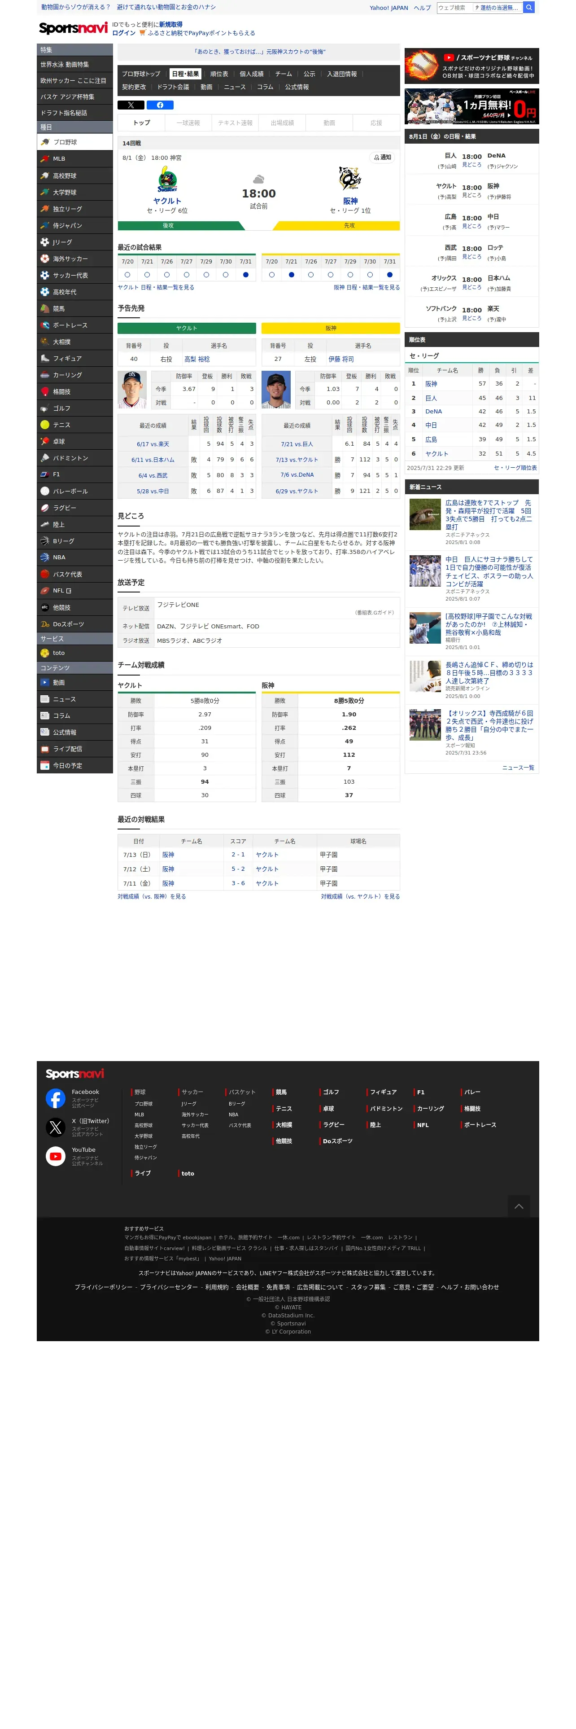Open the footer YouTube icon
This screenshot has width=576, height=1729.
55,1156
